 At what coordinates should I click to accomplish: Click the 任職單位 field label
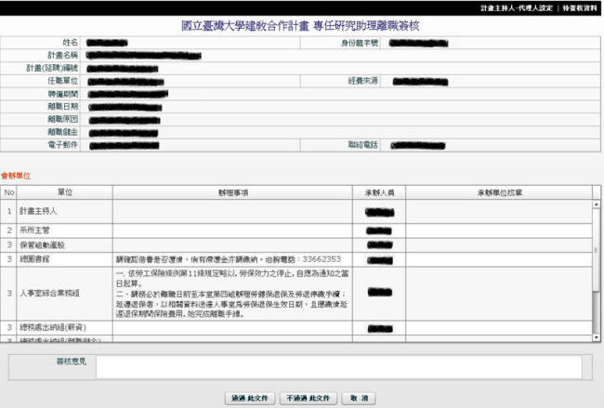(x=63, y=81)
